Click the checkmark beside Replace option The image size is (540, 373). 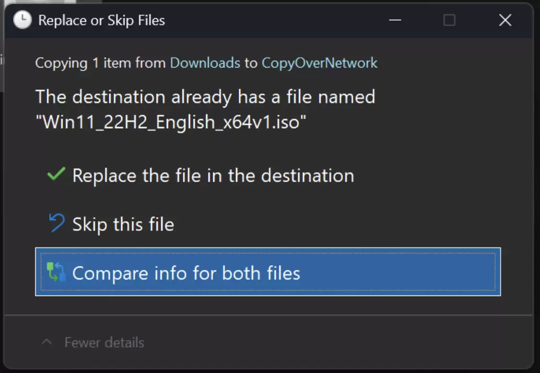pyautogui.click(x=55, y=174)
